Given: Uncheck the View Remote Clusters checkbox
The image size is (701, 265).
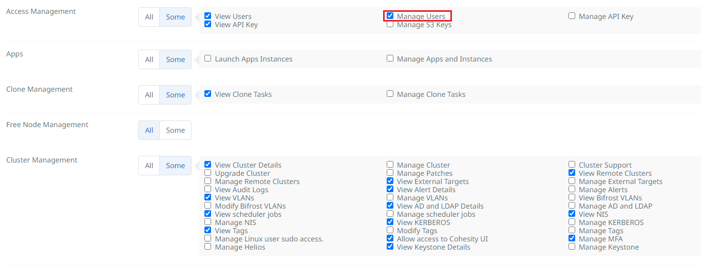Looking at the screenshot, I should 572,173.
